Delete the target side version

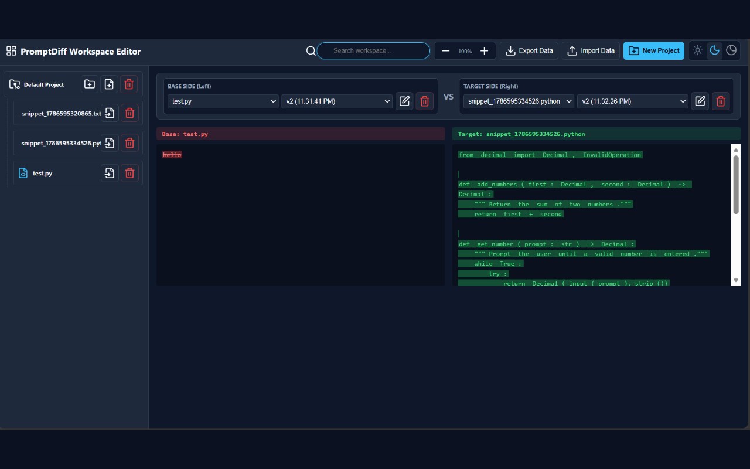coord(721,101)
